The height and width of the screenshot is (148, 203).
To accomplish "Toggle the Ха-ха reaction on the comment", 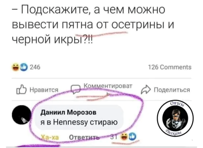I will pyautogui.click(x=50, y=138).
